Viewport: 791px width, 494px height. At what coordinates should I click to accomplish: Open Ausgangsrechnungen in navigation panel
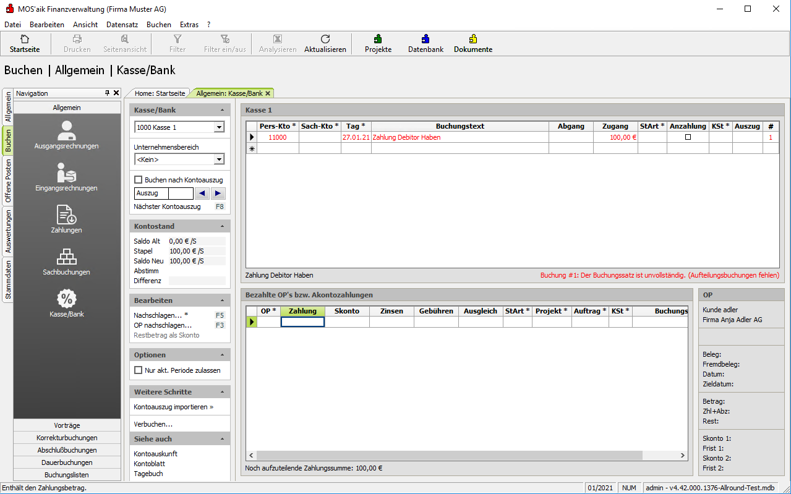pyautogui.click(x=67, y=135)
